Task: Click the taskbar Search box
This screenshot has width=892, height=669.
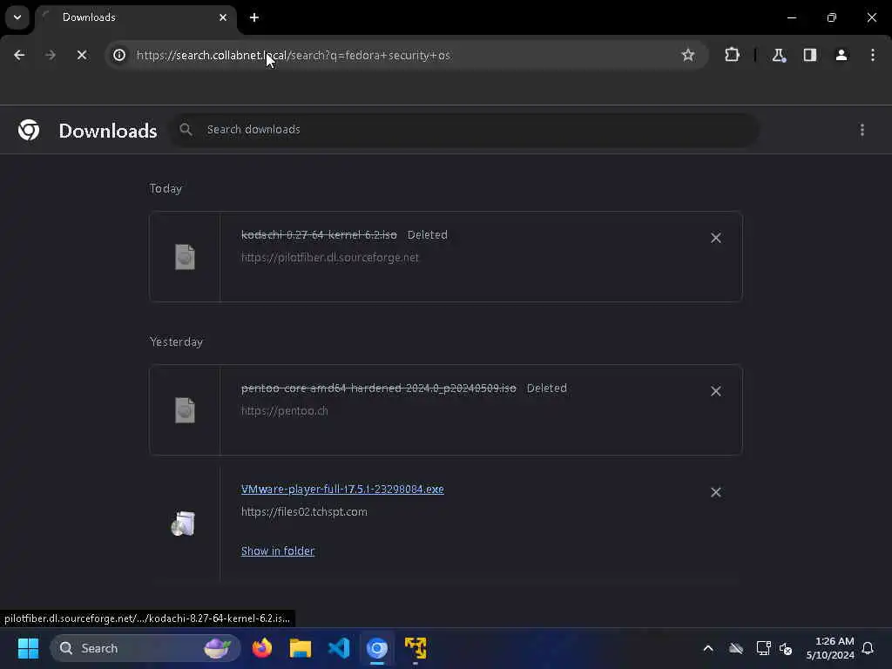Action: point(145,648)
